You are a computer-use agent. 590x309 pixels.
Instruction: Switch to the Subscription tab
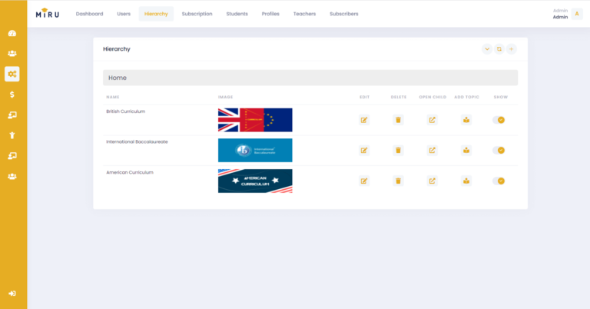[197, 14]
